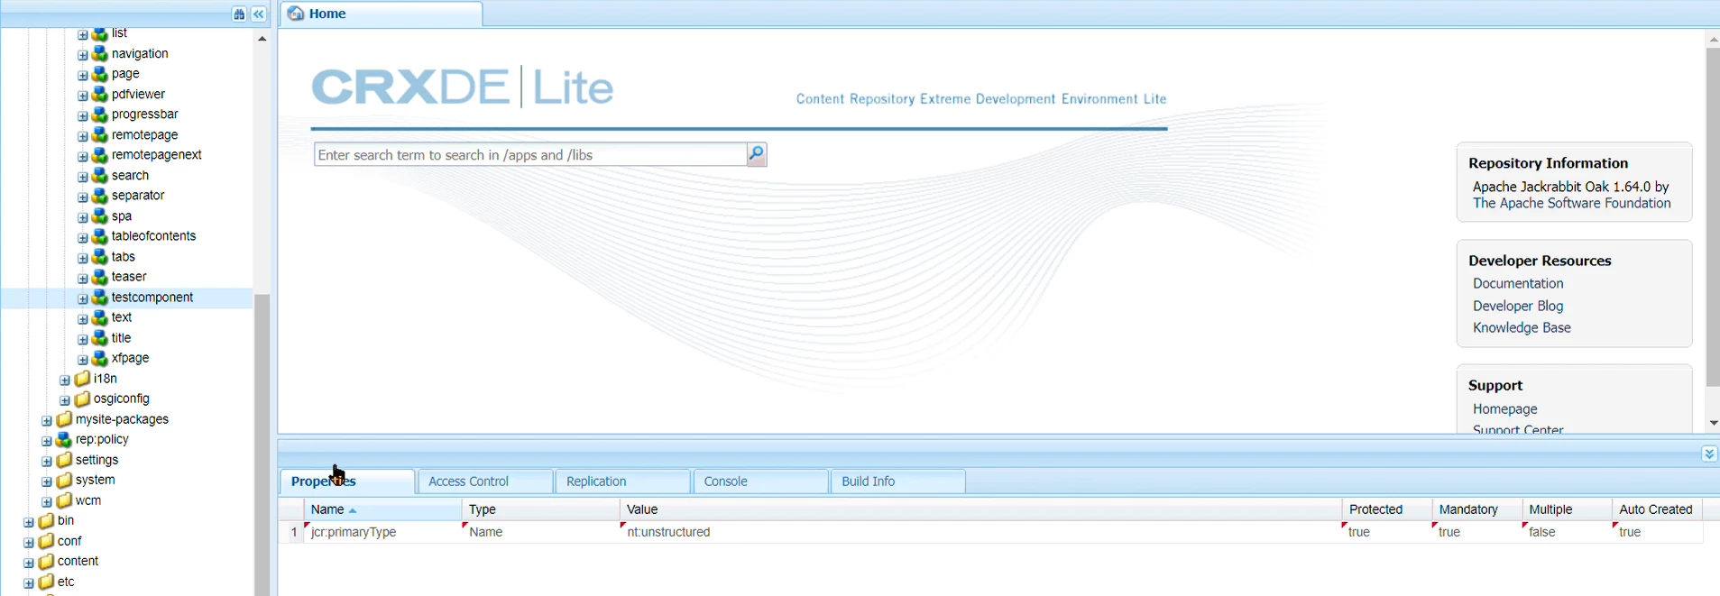Click the bin folder icon
This screenshot has height=596, width=1720.
click(46, 520)
